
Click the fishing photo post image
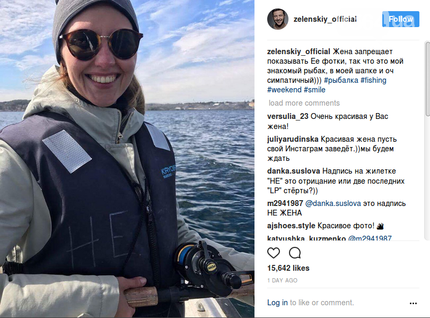[127, 159]
